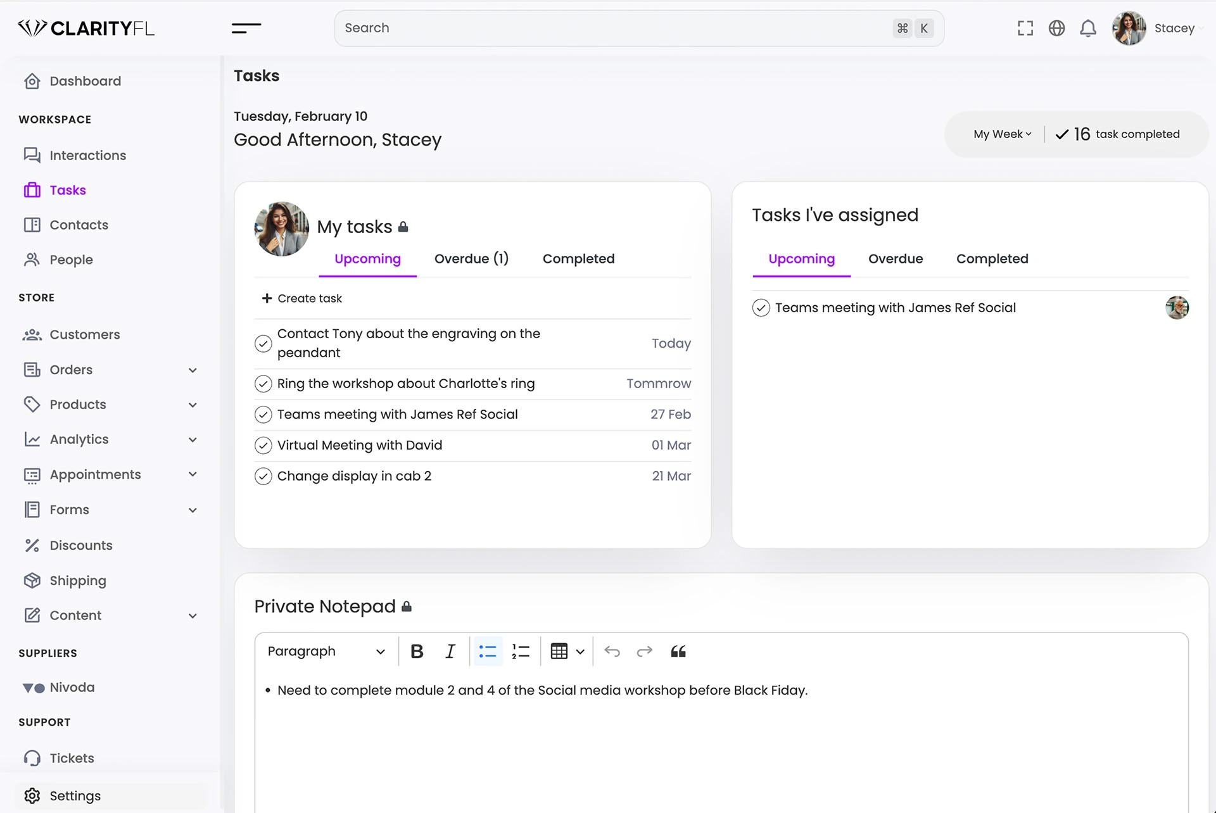Complete 'Ring the workshop about Charlotte's ring'
1216x813 pixels.
click(x=263, y=384)
